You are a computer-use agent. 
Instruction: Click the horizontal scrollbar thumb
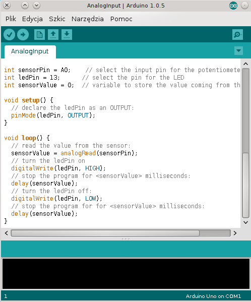(x=105, y=233)
